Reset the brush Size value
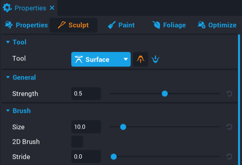 click(x=229, y=127)
